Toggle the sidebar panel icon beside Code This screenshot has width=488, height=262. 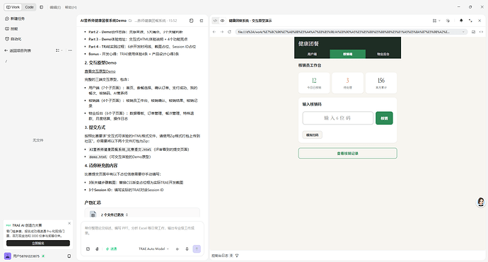click(42, 7)
